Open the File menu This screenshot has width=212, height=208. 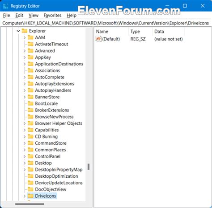[6, 15]
